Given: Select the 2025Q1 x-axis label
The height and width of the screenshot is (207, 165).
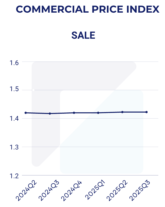Looking at the screenshot, I should click(99, 191).
